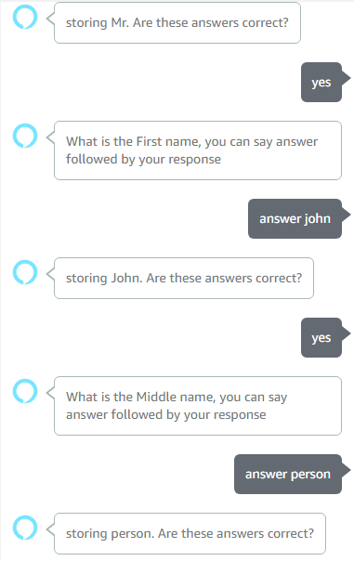Select the 'What is the Middle name' message
The image size is (354, 561).
point(198,406)
